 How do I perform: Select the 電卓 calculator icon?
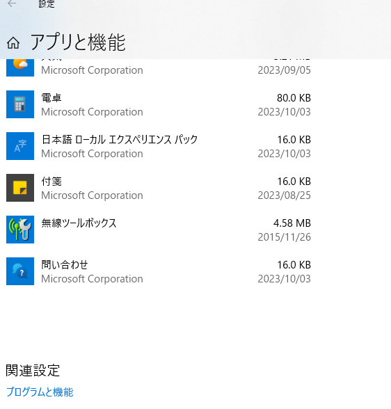coord(20,104)
